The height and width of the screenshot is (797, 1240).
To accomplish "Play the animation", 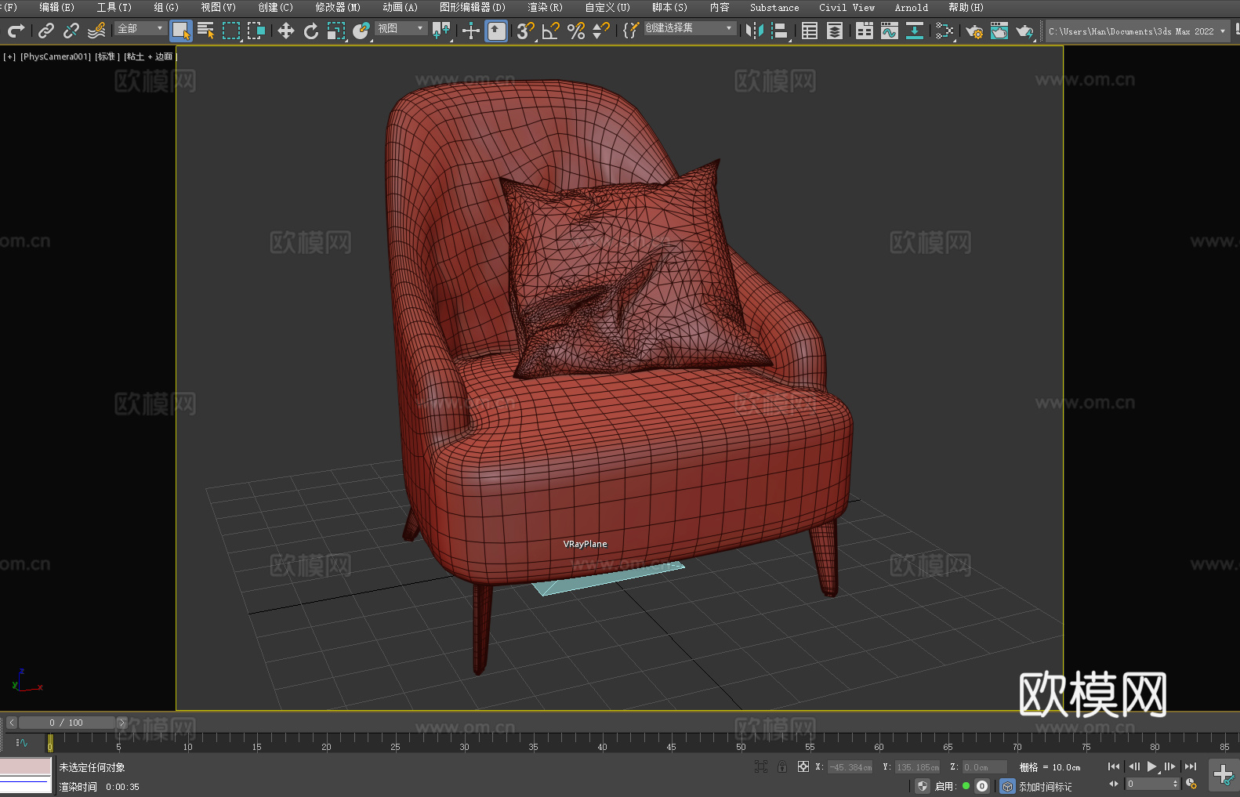I will click(x=1152, y=766).
